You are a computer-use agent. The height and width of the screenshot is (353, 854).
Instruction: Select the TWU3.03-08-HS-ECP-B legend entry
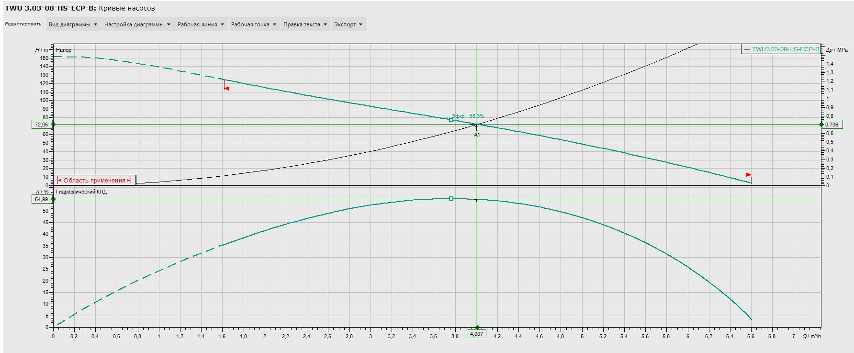click(781, 49)
